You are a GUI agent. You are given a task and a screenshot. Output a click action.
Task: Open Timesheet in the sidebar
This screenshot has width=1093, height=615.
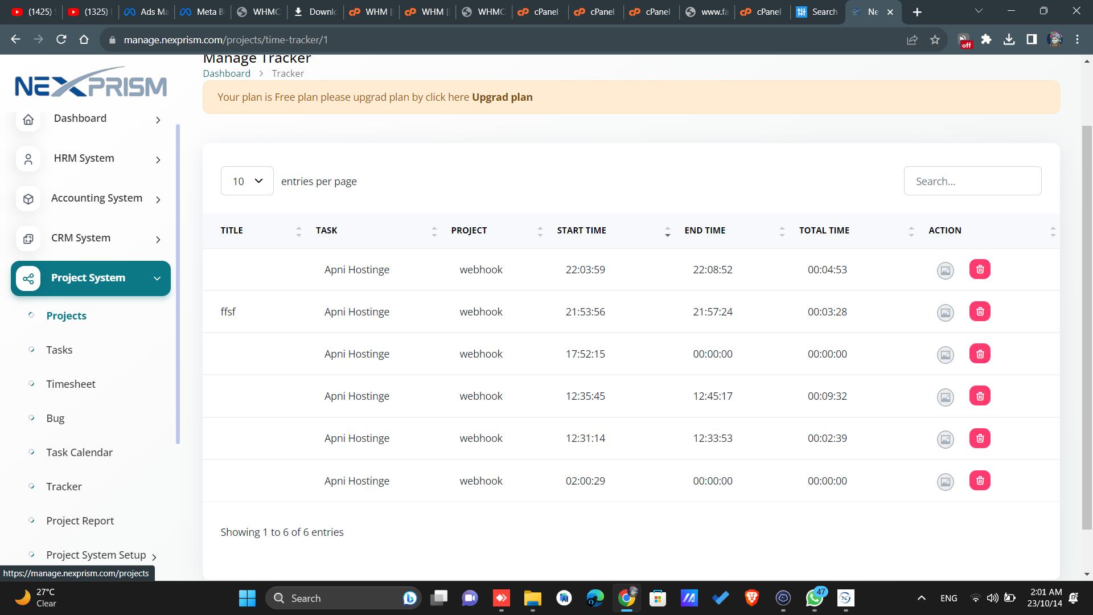(71, 384)
